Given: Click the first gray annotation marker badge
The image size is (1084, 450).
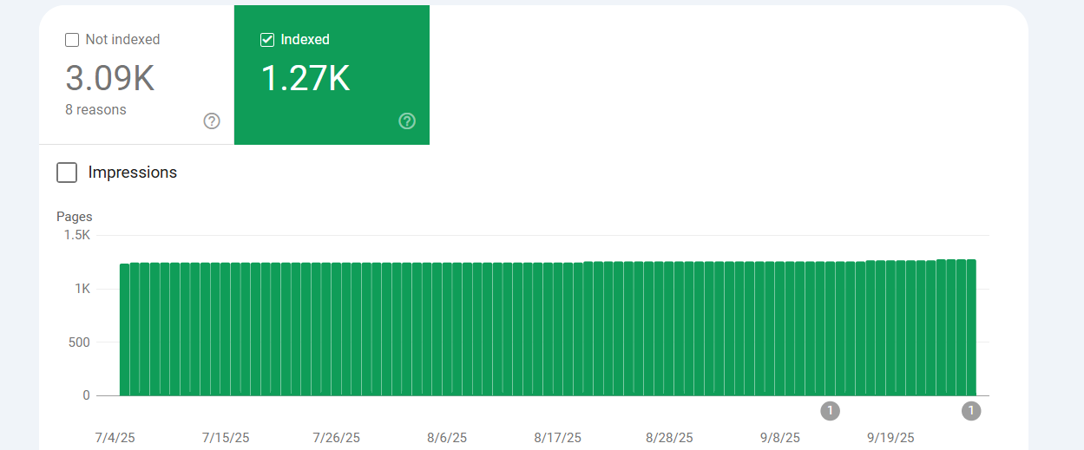Looking at the screenshot, I should click(830, 411).
